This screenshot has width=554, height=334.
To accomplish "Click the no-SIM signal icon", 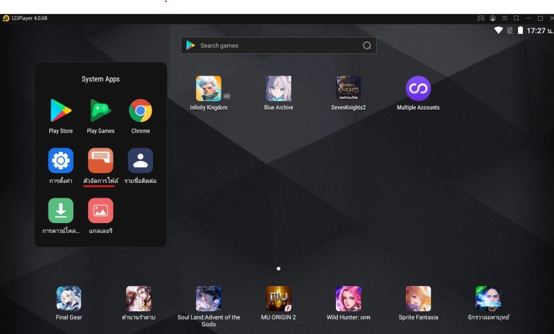I will [510, 30].
